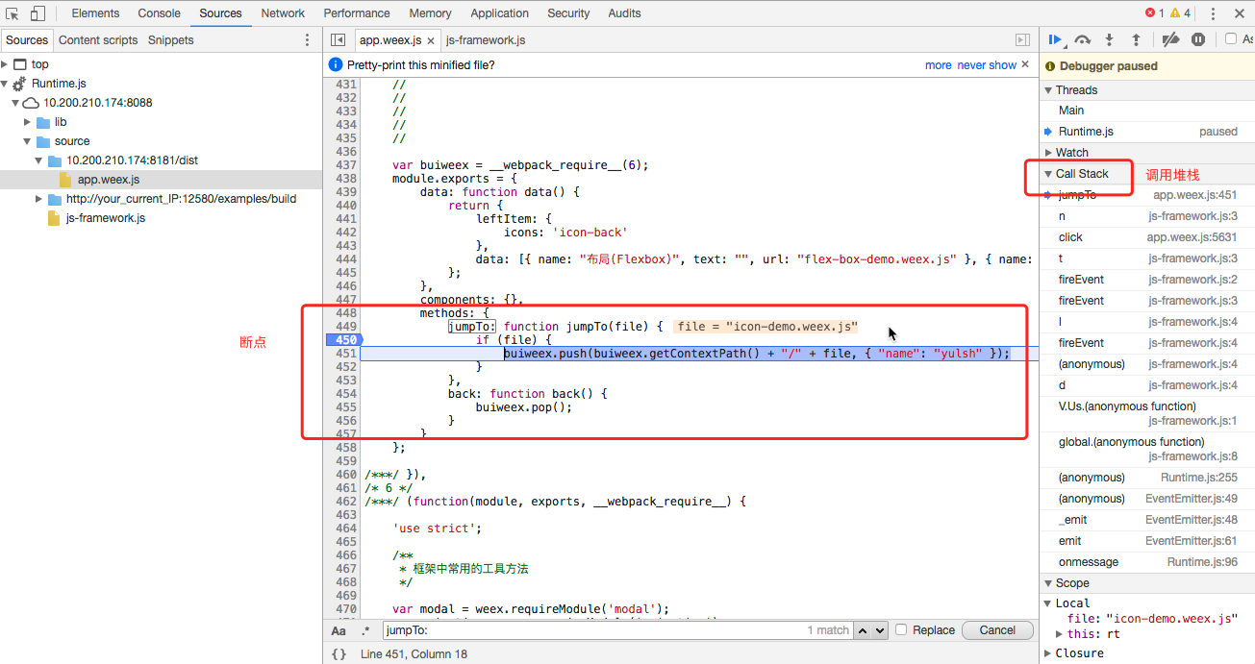This screenshot has width=1255, height=664.
Task: Step out of the current function
Action: pyautogui.click(x=1136, y=39)
